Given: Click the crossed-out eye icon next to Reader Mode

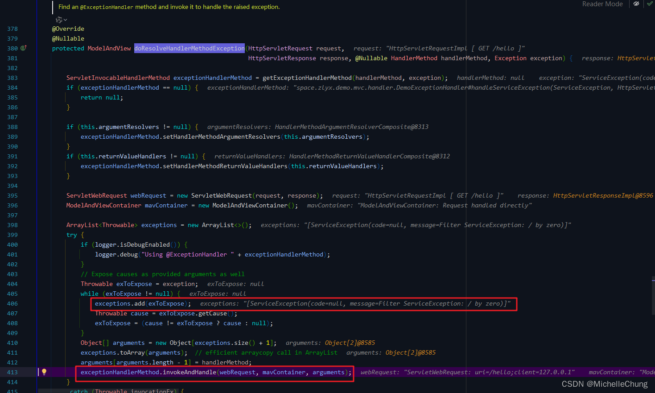Looking at the screenshot, I should [x=636, y=4].
